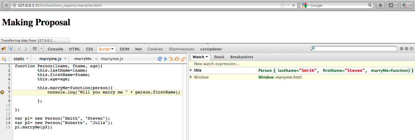
Task: Open the static script type dropdown
Action: (21, 59)
